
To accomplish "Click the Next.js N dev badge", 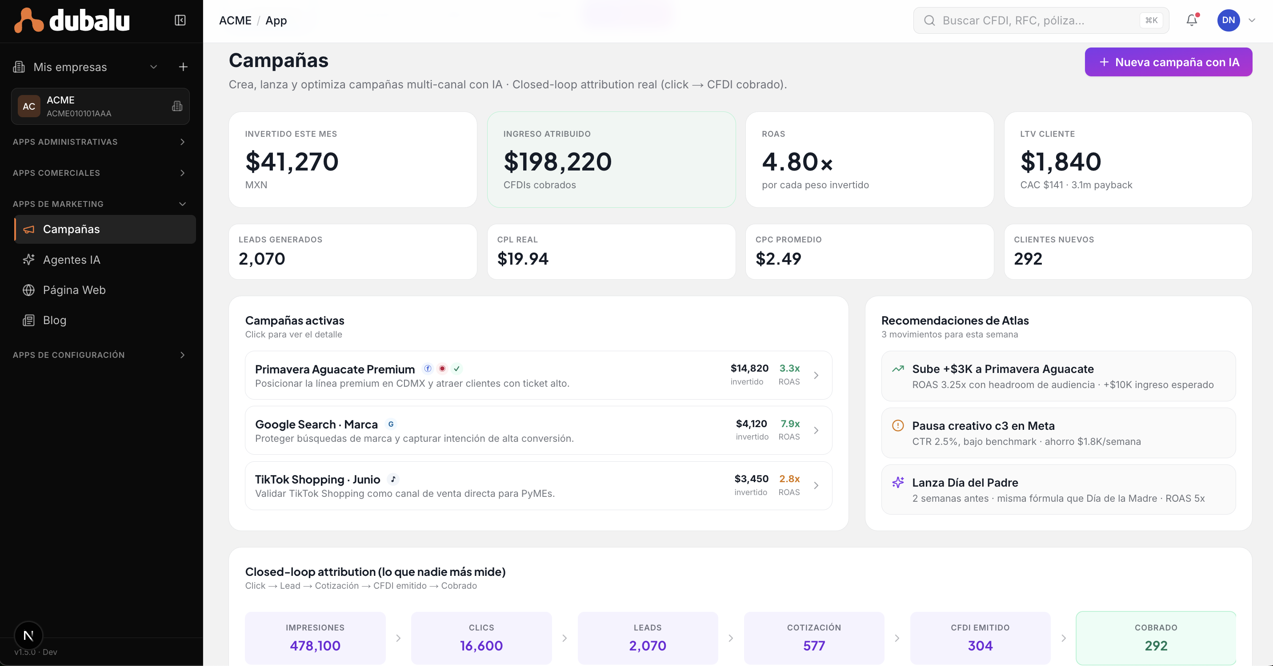I will coord(28,635).
